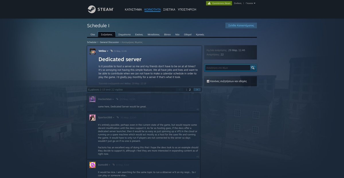Screen dimensions: 344x178
Task: Switch to the Εικόνες tab
Action: coord(139,34)
